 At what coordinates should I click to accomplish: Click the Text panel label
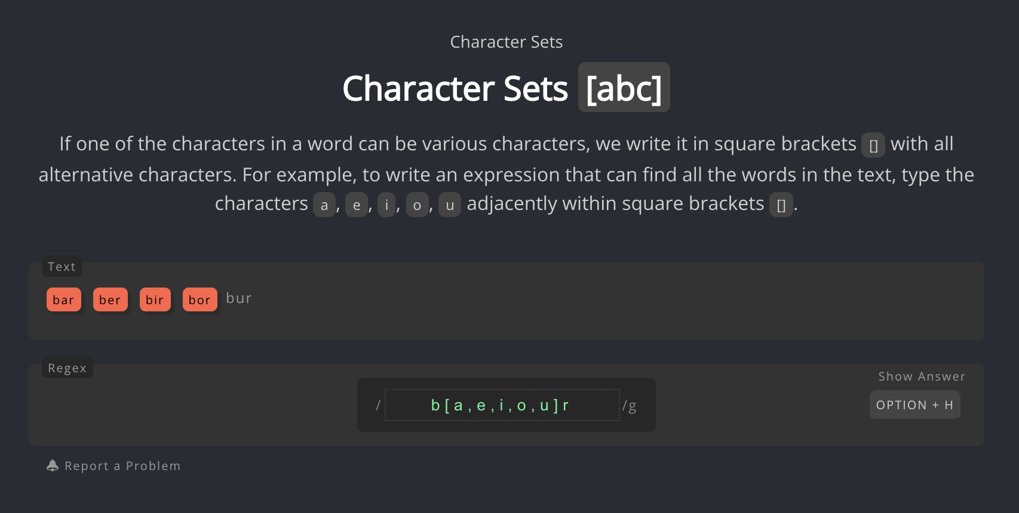[x=62, y=267]
